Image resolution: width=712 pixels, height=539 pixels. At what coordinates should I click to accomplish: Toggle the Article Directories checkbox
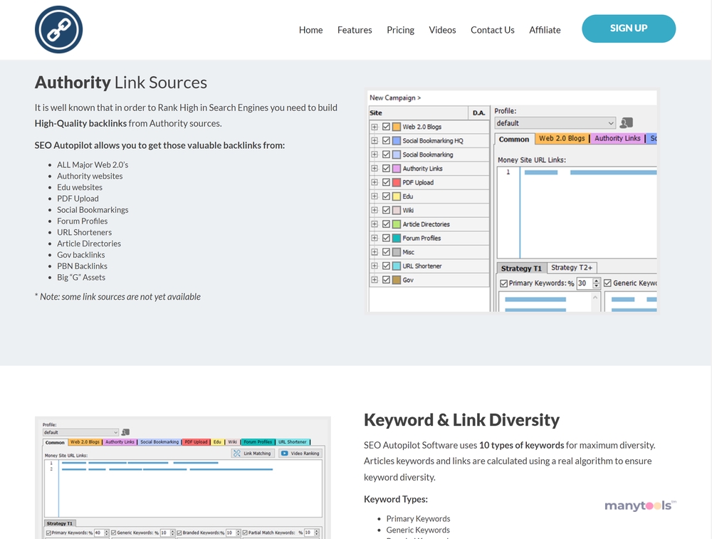[x=386, y=224]
